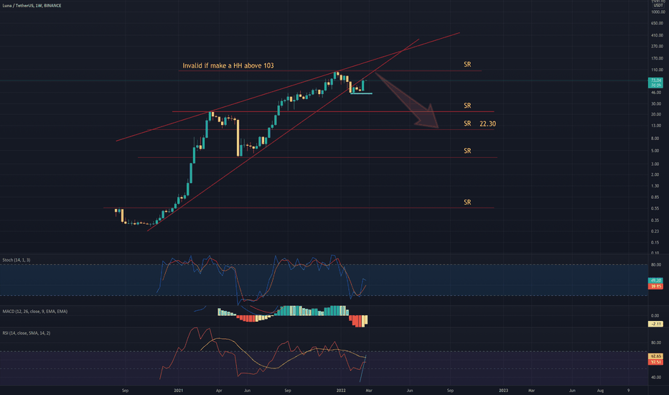
Task: Click the 0.85 price scale label
Action: click(x=656, y=197)
